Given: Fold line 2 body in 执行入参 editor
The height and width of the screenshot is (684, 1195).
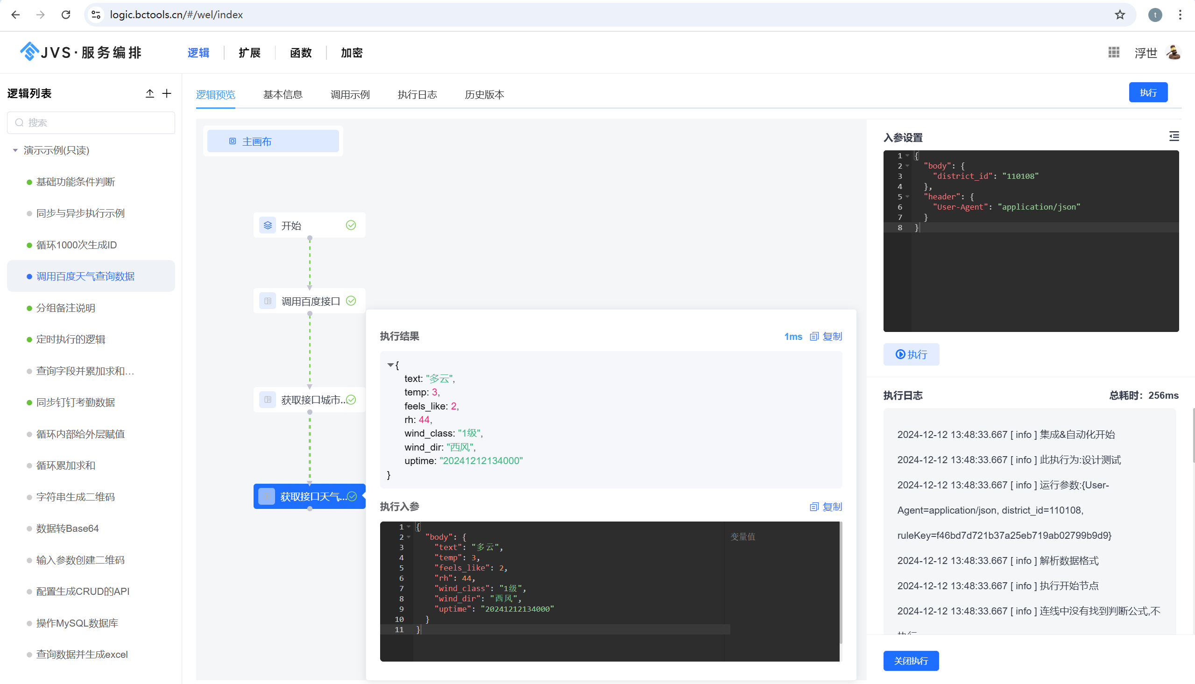Looking at the screenshot, I should 409,537.
